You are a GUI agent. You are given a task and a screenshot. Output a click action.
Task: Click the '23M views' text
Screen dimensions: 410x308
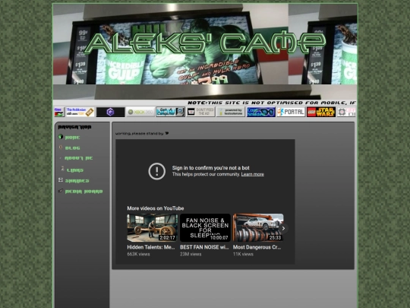coord(191,254)
